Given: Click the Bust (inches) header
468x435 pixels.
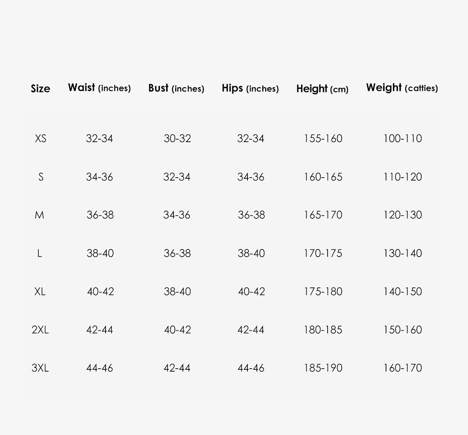Looking at the screenshot, I should [176, 88].
